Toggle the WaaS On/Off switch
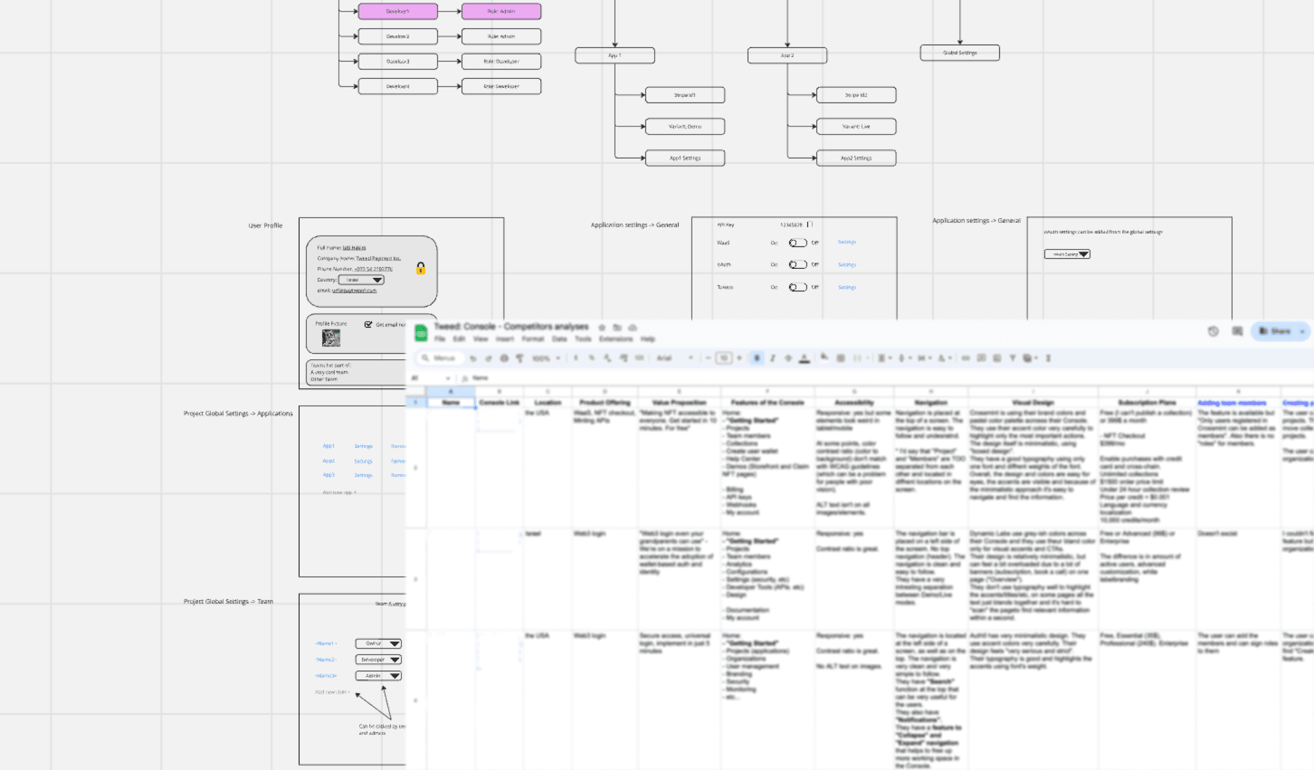Screen dimensions: 1314x770 (798, 243)
